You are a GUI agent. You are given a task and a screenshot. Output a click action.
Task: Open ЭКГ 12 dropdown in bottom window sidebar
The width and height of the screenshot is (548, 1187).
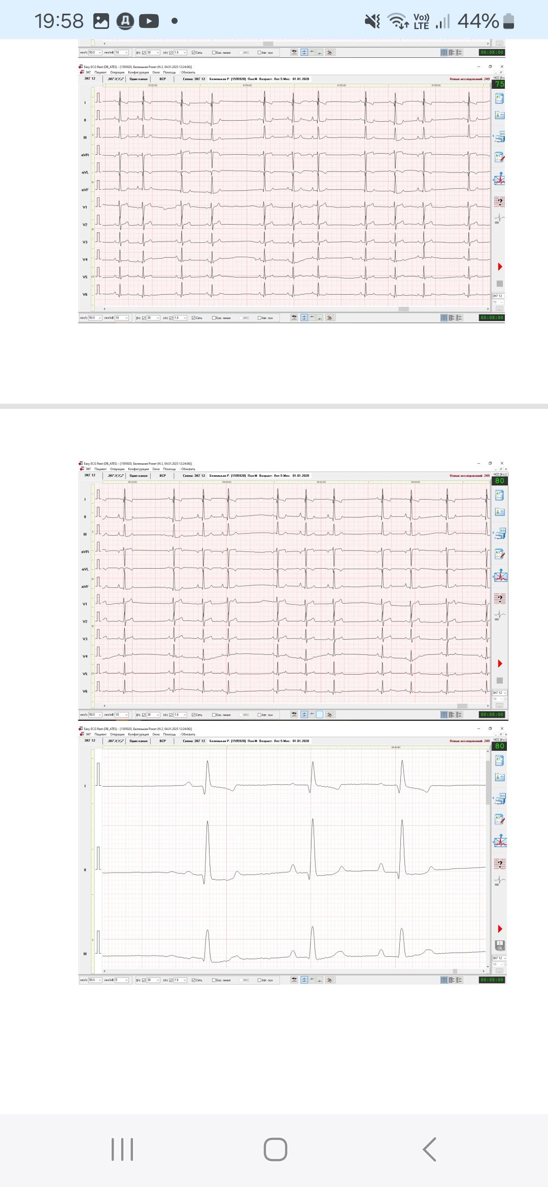[499, 958]
